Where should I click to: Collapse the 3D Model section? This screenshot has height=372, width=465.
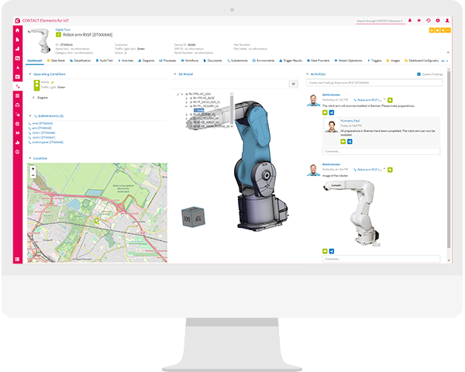click(x=175, y=74)
